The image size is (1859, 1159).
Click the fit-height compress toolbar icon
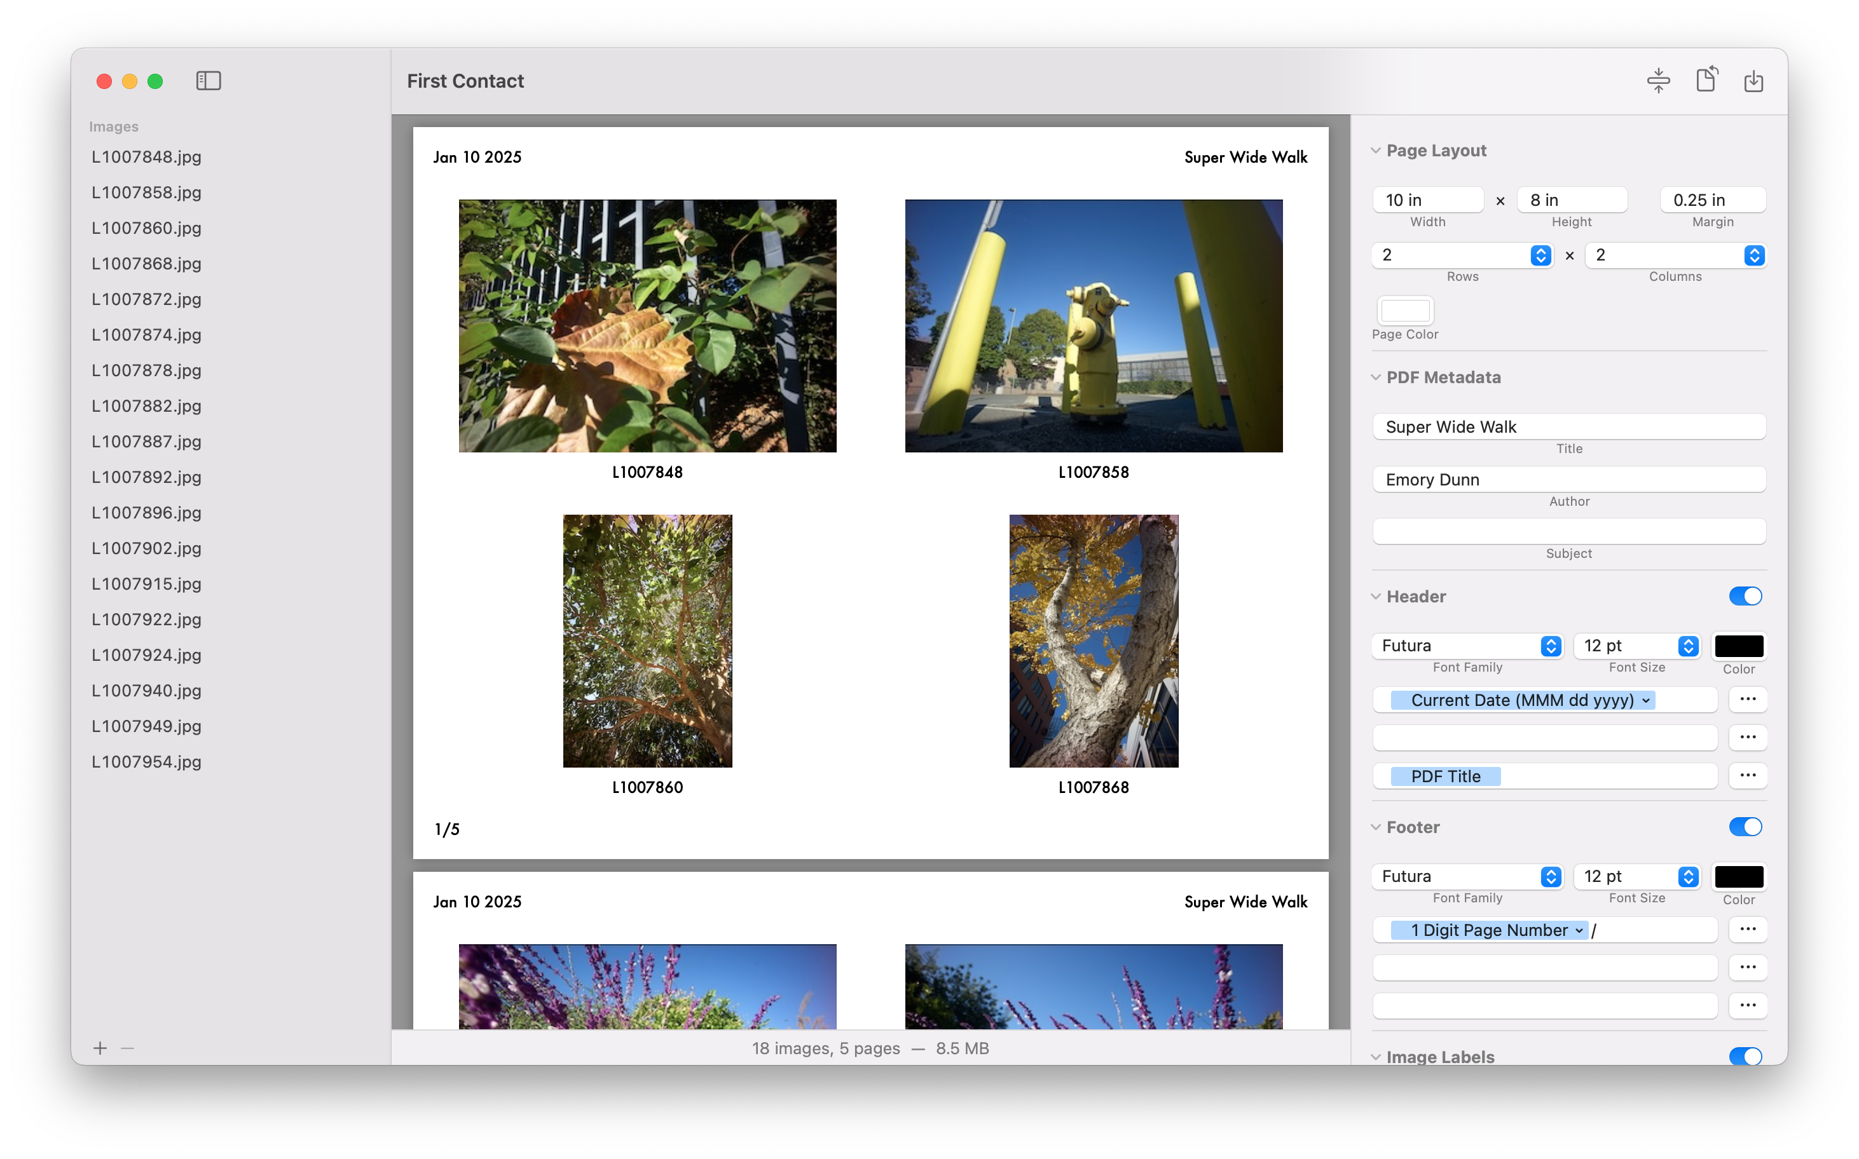point(1658,81)
